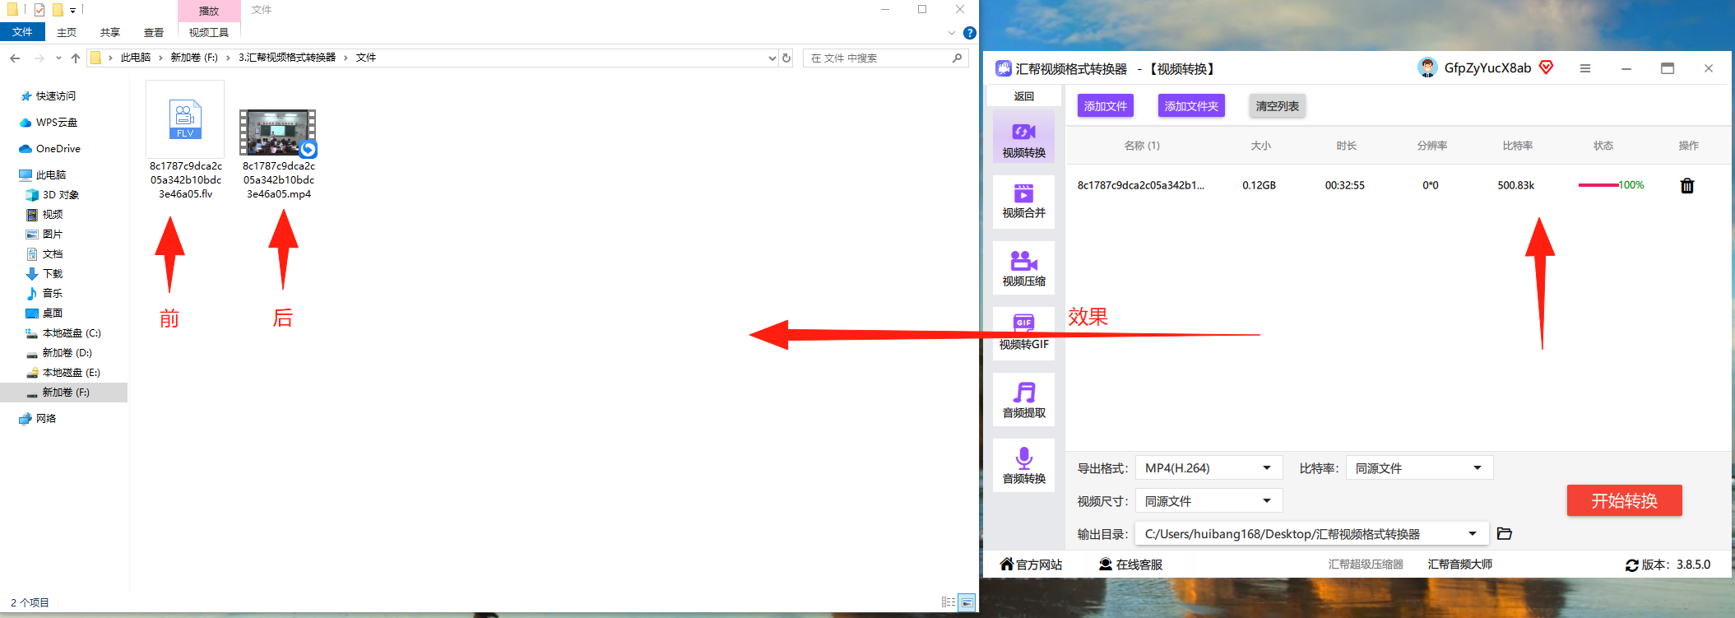
Task: Open the 视频合并 video merge tool
Action: (x=1023, y=202)
